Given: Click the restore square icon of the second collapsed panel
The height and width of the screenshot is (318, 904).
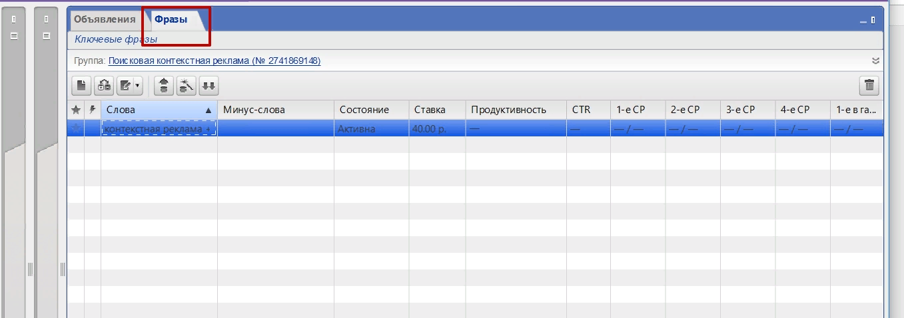Looking at the screenshot, I should coord(46,36).
